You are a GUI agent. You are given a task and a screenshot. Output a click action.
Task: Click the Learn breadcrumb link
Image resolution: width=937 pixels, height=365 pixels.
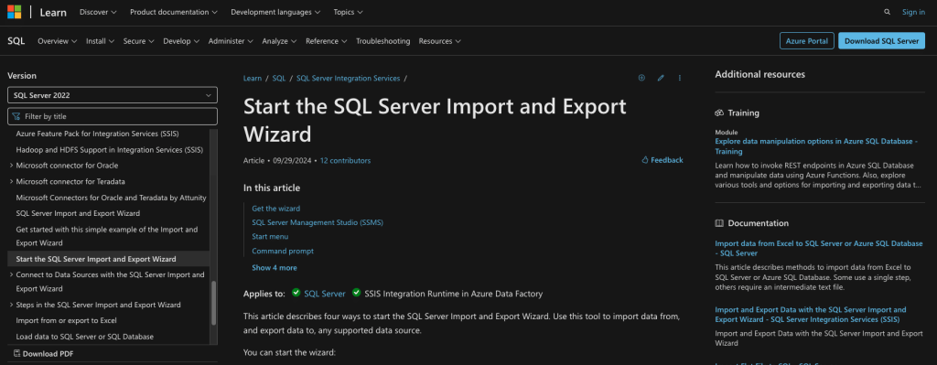pyautogui.click(x=253, y=79)
